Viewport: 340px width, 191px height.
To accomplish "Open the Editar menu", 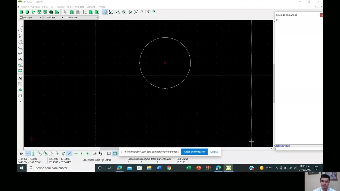I will (x=45, y=7).
